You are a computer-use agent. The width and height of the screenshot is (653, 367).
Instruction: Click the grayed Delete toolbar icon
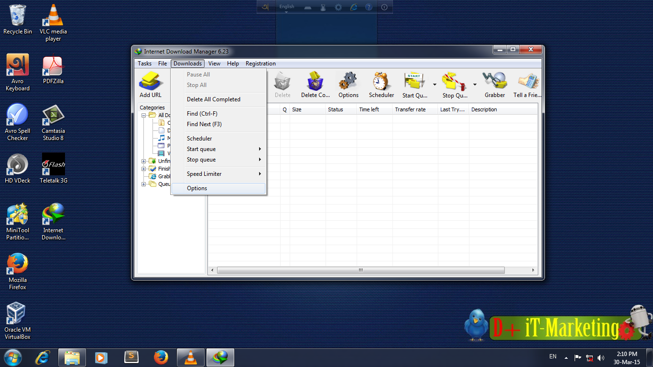point(282,82)
